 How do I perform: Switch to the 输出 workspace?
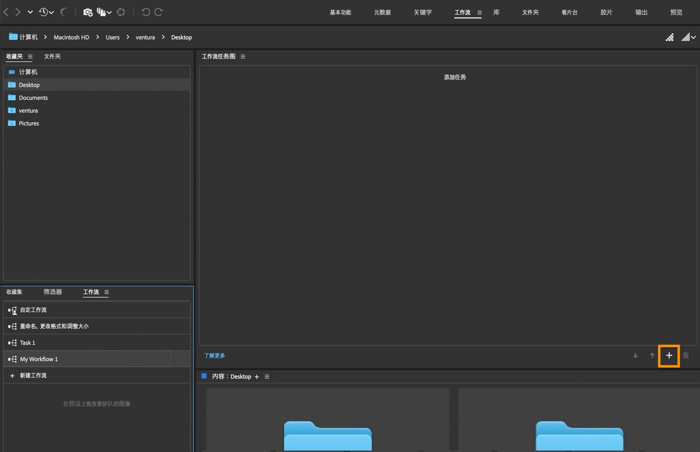[x=641, y=13]
